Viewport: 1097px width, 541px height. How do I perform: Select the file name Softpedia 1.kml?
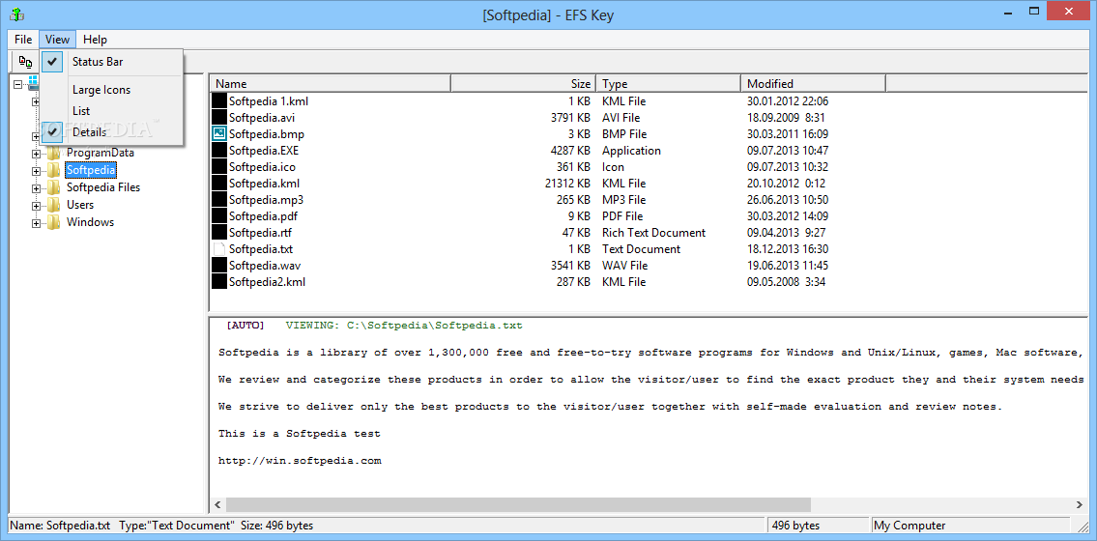(269, 101)
